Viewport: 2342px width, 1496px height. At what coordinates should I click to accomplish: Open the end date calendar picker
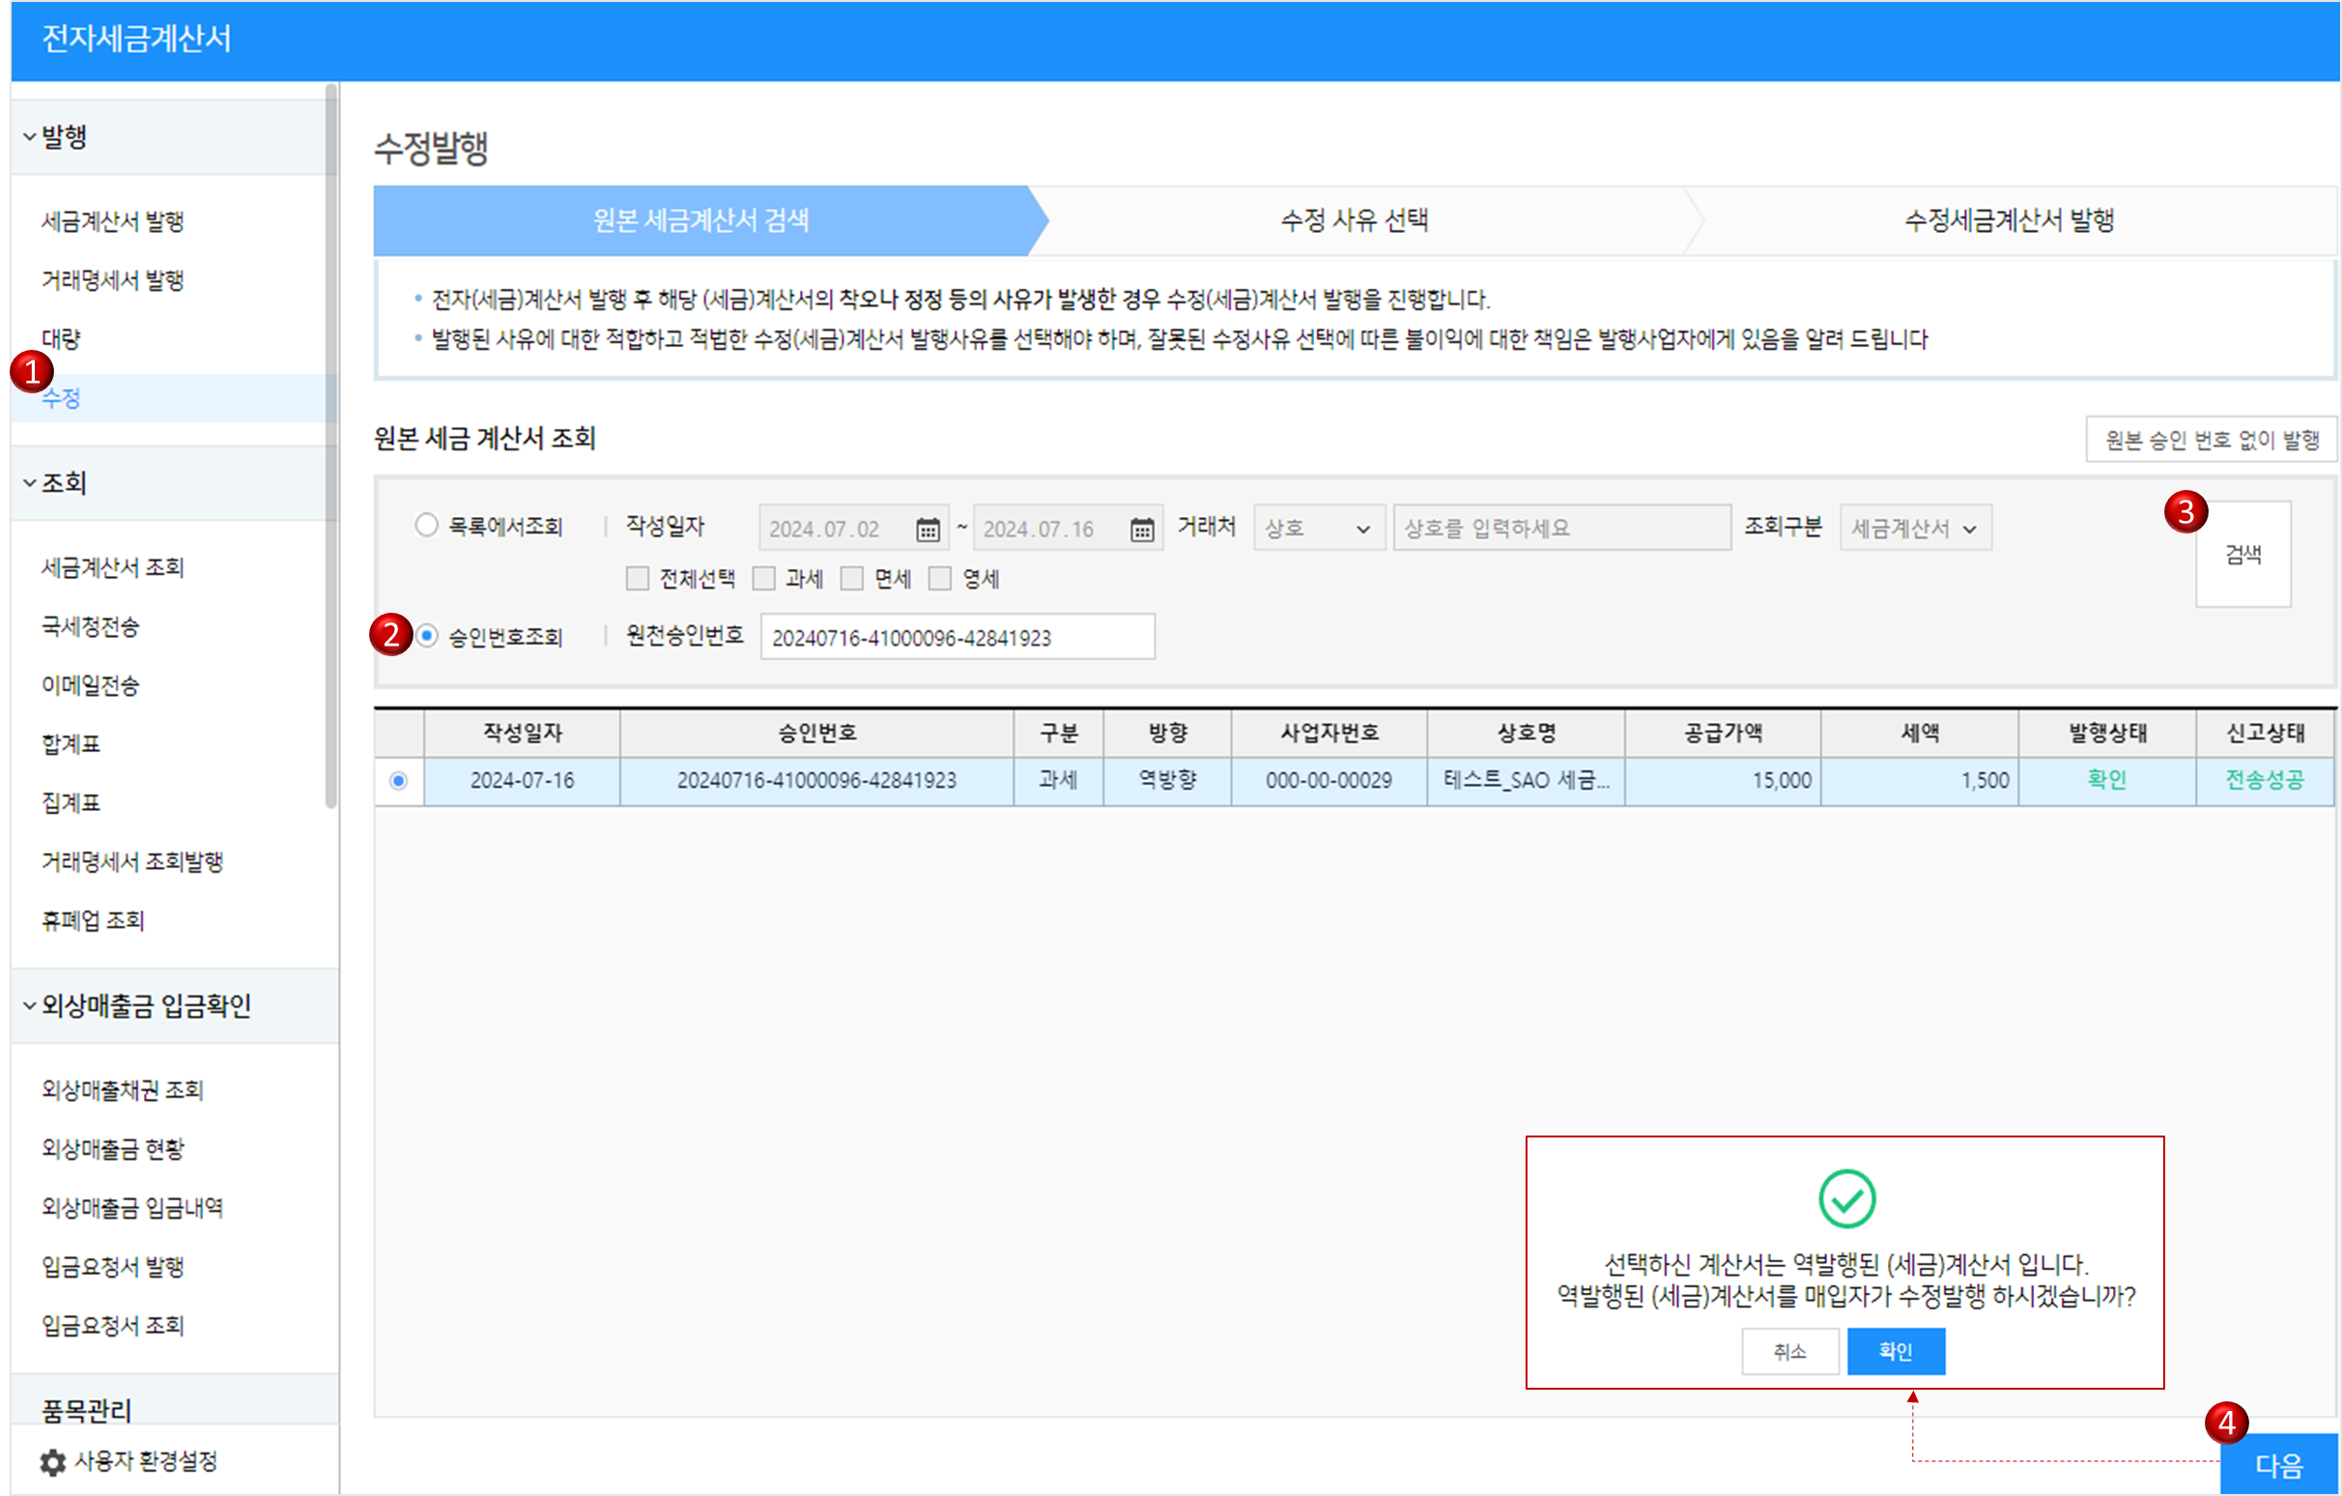pyautogui.click(x=1142, y=530)
